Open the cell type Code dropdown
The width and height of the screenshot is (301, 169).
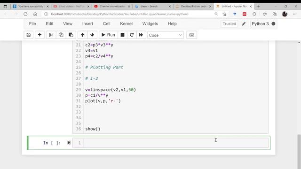point(166,35)
